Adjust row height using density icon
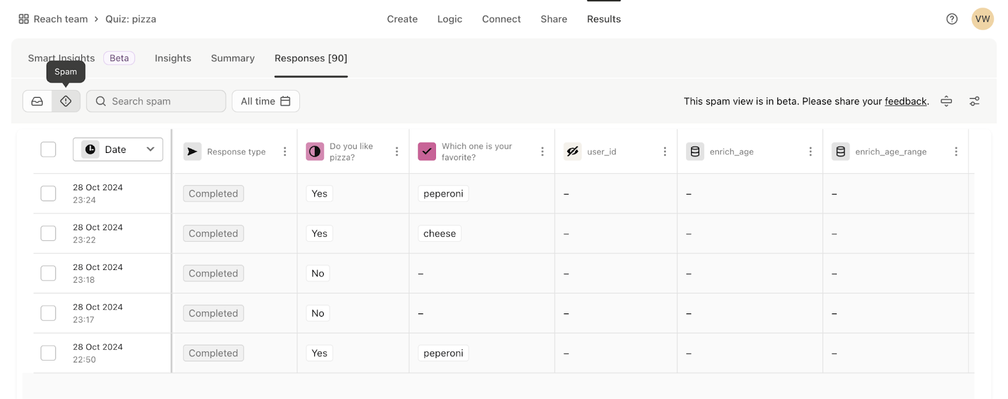 tap(946, 101)
